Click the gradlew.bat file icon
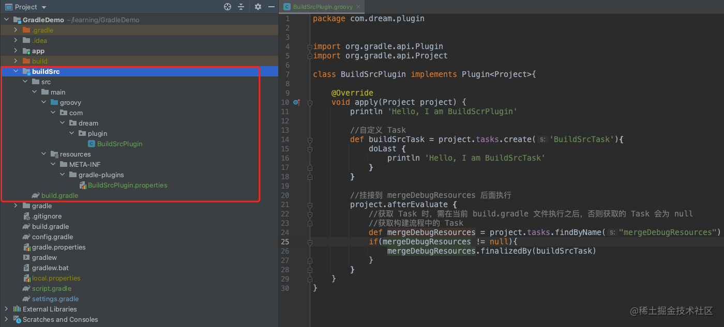Viewport: 724px width, 327px height. [26, 268]
